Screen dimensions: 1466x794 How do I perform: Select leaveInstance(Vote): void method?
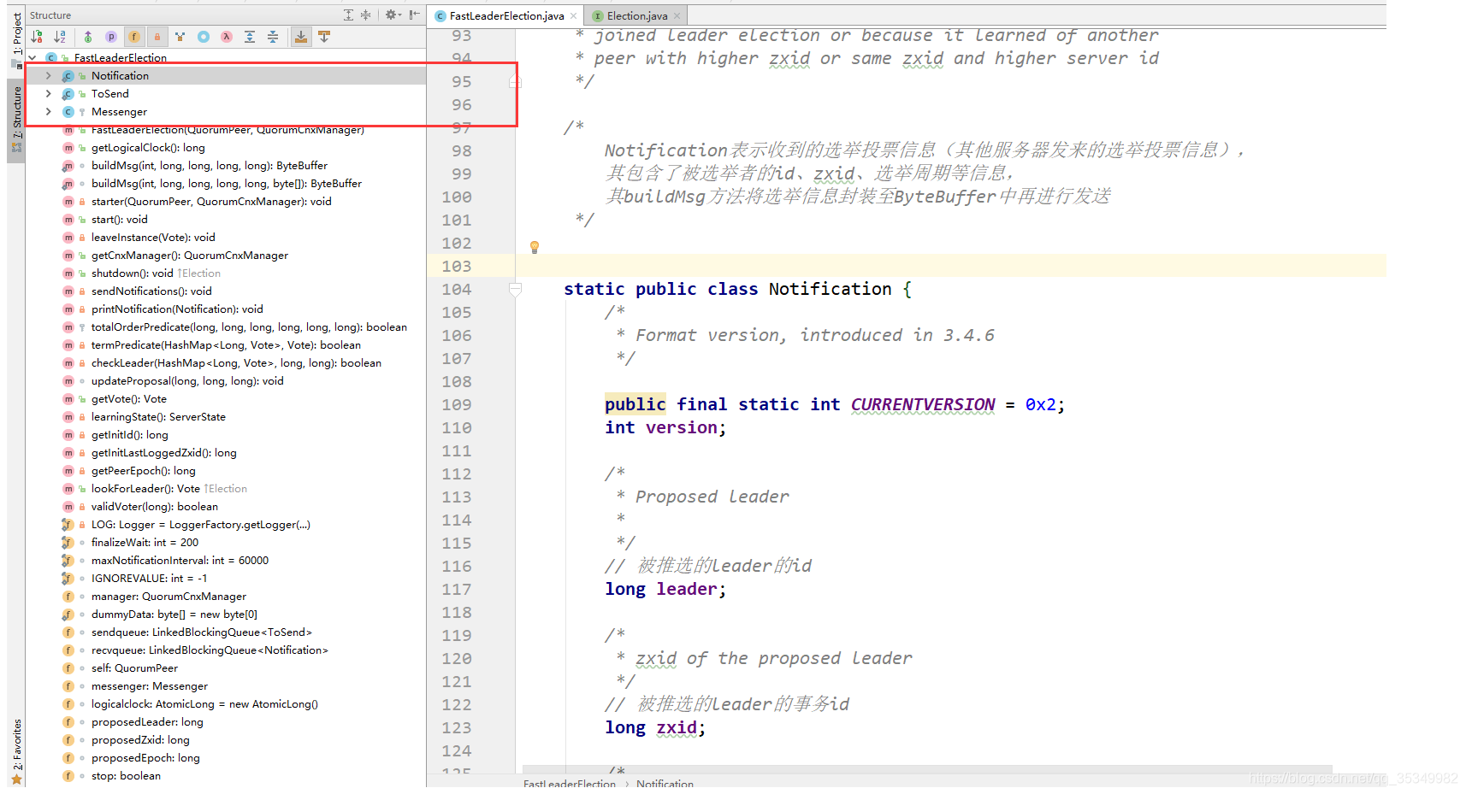pos(153,238)
